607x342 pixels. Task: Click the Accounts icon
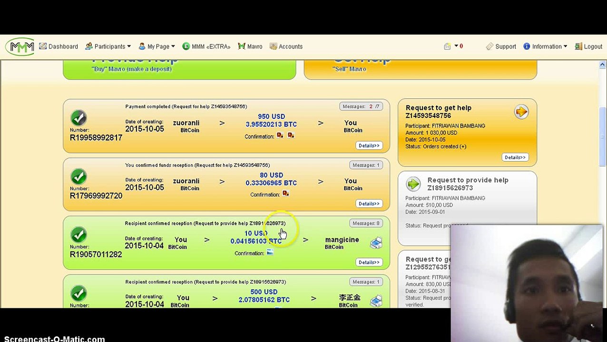pyautogui.click(x=273, y=46)
